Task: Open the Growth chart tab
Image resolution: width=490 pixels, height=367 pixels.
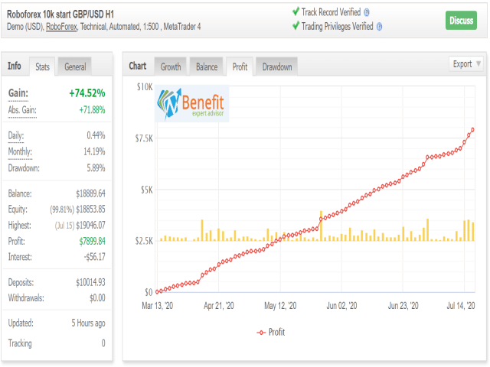Action: pyautogui.click(x=171, y=67)
